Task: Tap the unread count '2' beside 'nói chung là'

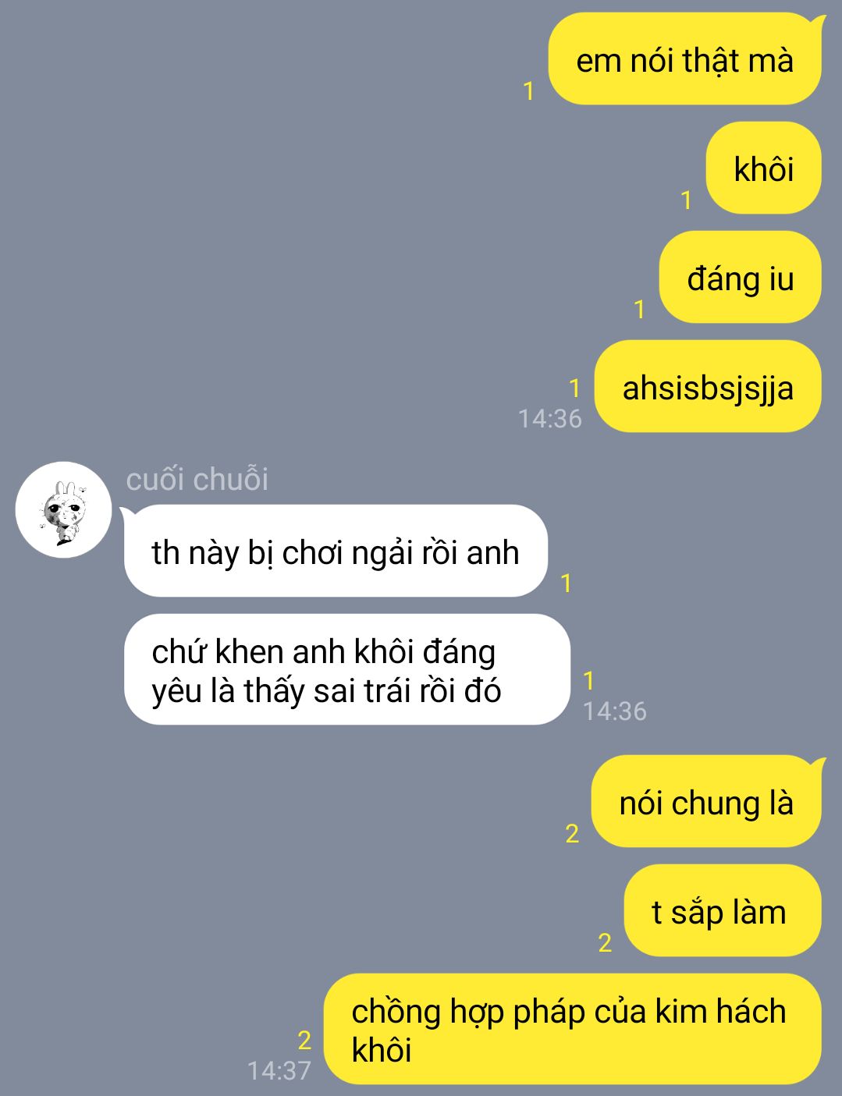Action: pyautogui.click(x=572, y=834)
